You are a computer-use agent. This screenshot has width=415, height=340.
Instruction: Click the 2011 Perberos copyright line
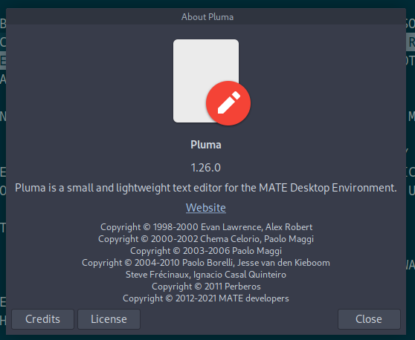206,287
